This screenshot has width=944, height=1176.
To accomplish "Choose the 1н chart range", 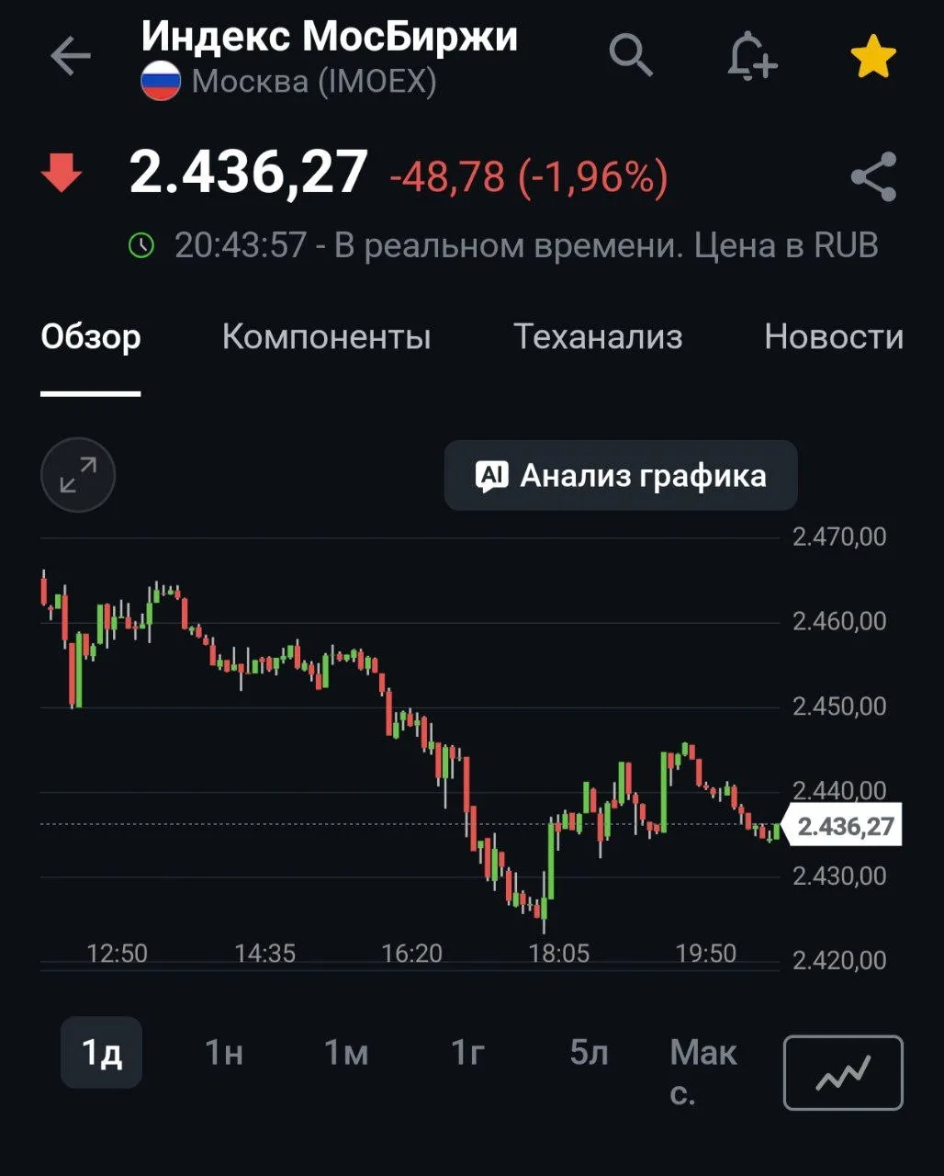I will pos(223,1053).
